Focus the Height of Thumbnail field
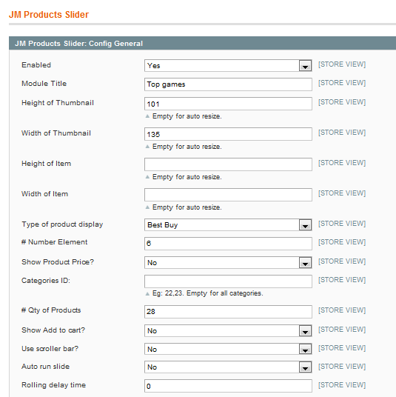Viewport: 396px width, 397px height. 228,104
